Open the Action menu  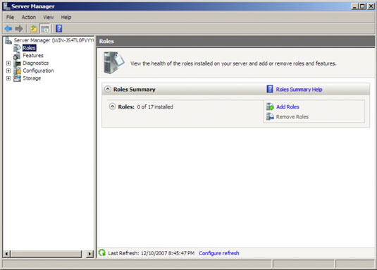[x=29, y=18]
